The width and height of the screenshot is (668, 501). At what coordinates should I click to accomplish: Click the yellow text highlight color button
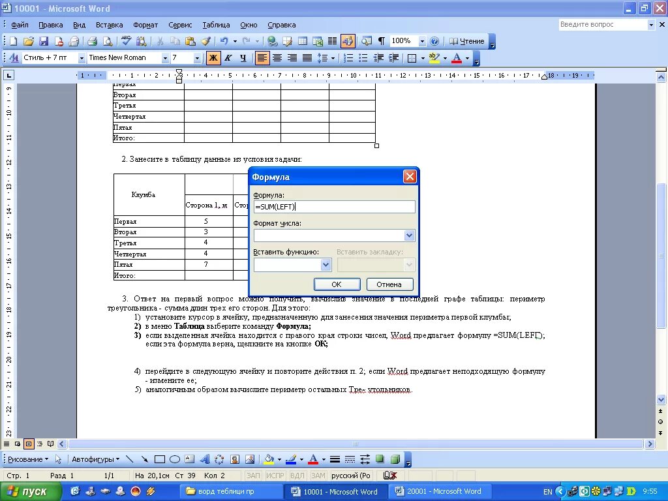pyautogui.click(x=434, y=58)
